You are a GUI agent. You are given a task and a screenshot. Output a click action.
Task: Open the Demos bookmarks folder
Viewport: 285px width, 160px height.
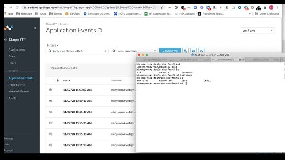pos(56,14)
